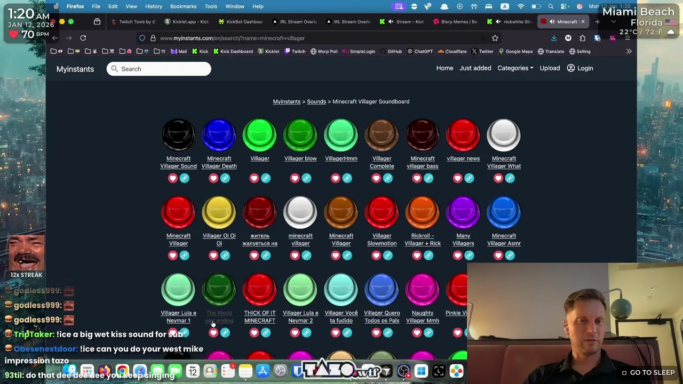Play the Minecraft villager bass button

423,135
